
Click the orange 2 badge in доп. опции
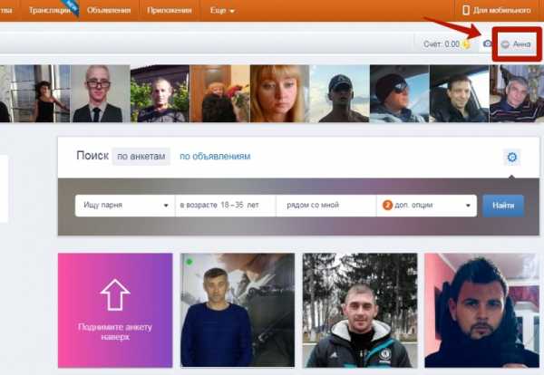pos(387,206)
